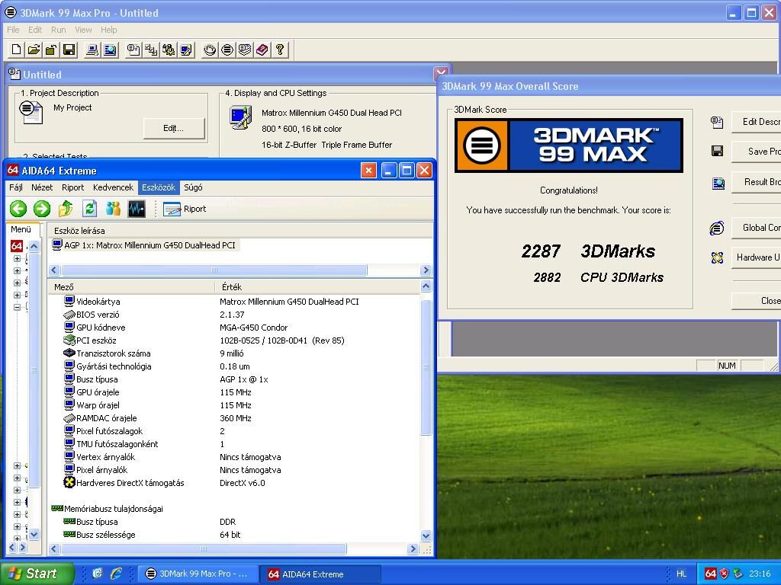Screen dimensions: 781x585
Task: Open the AIDA64 sensor graph monitor icon
Action: coord(137,209)
